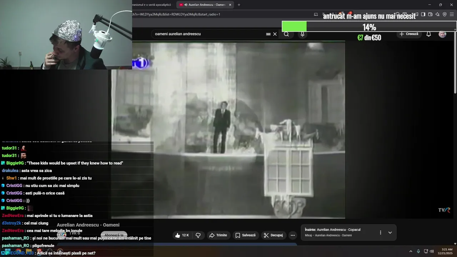This screenshot has height=257, width=457.
Task: Expand the Mixaj playlist panel chevron
Action: (x=390, y=232)
